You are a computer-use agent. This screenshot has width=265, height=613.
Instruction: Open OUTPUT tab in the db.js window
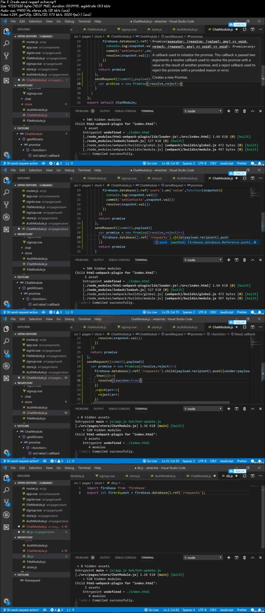tap(105, 558)
